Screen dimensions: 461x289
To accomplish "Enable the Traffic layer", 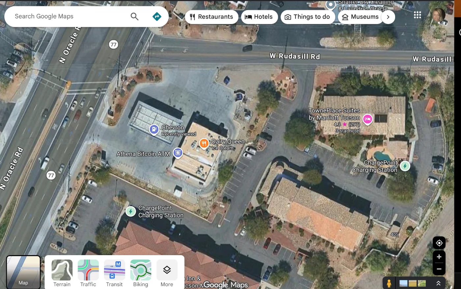I will click(88, 273).
